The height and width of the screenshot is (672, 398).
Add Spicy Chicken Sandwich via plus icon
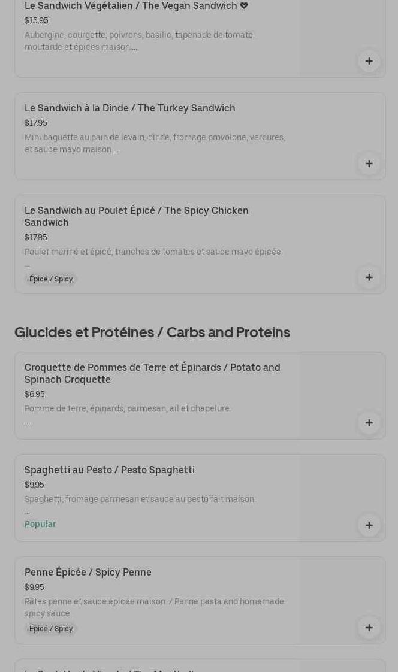(369, 277)
